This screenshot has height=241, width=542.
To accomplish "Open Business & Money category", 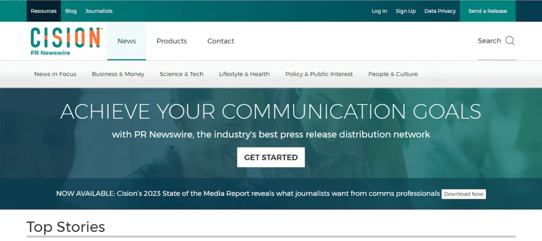I will click(x=118, y=74).
